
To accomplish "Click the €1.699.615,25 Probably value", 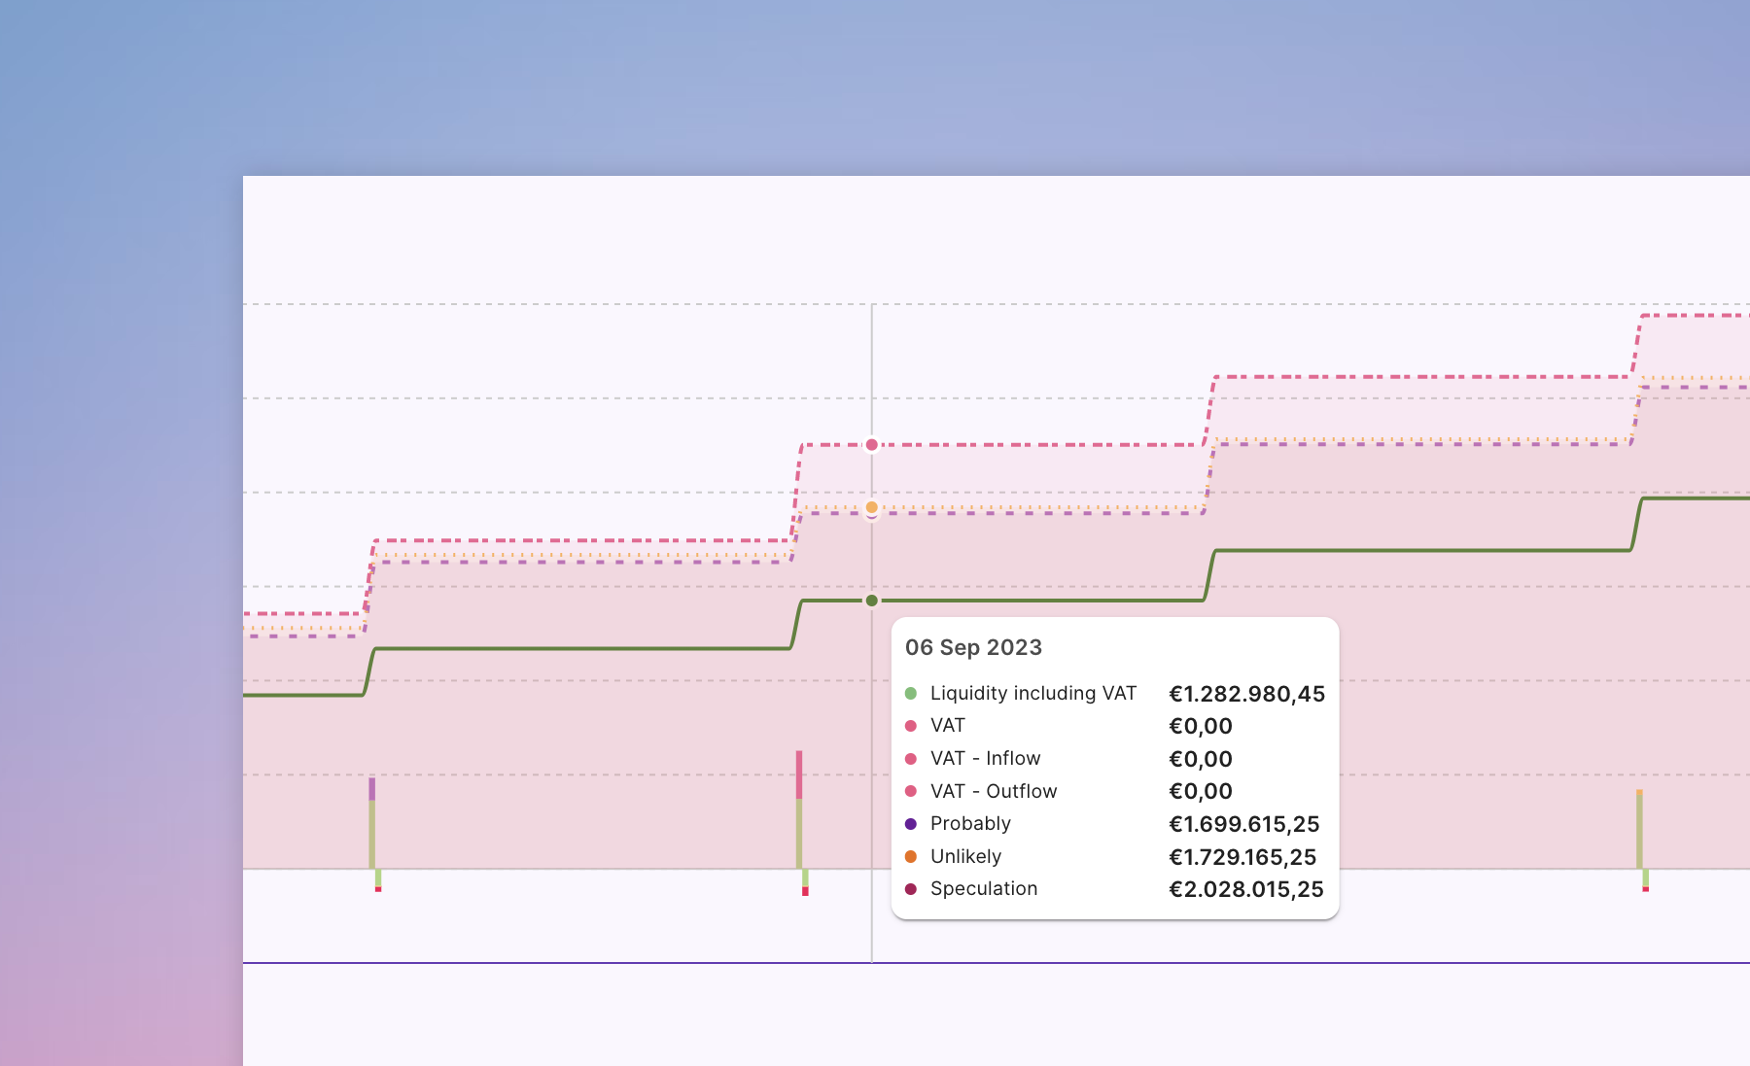I will 1243,825.
